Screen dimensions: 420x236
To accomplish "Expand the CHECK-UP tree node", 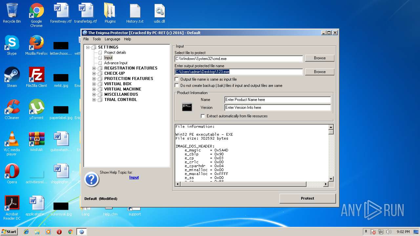I will point(94,73).
